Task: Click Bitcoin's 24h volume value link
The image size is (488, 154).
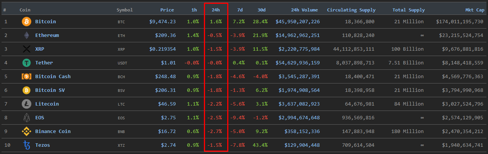Action: (x=297, y=22)
